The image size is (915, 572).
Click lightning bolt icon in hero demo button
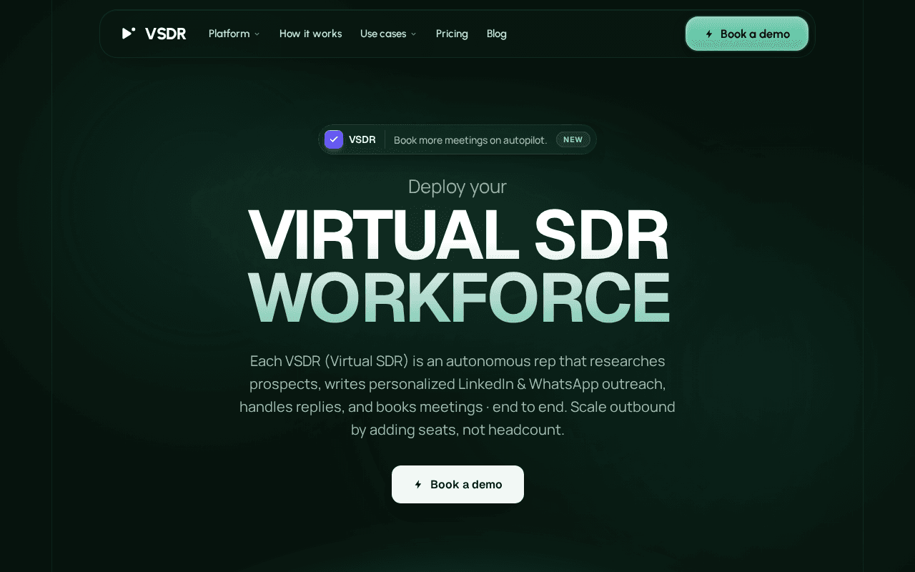[x=418, y=484]
